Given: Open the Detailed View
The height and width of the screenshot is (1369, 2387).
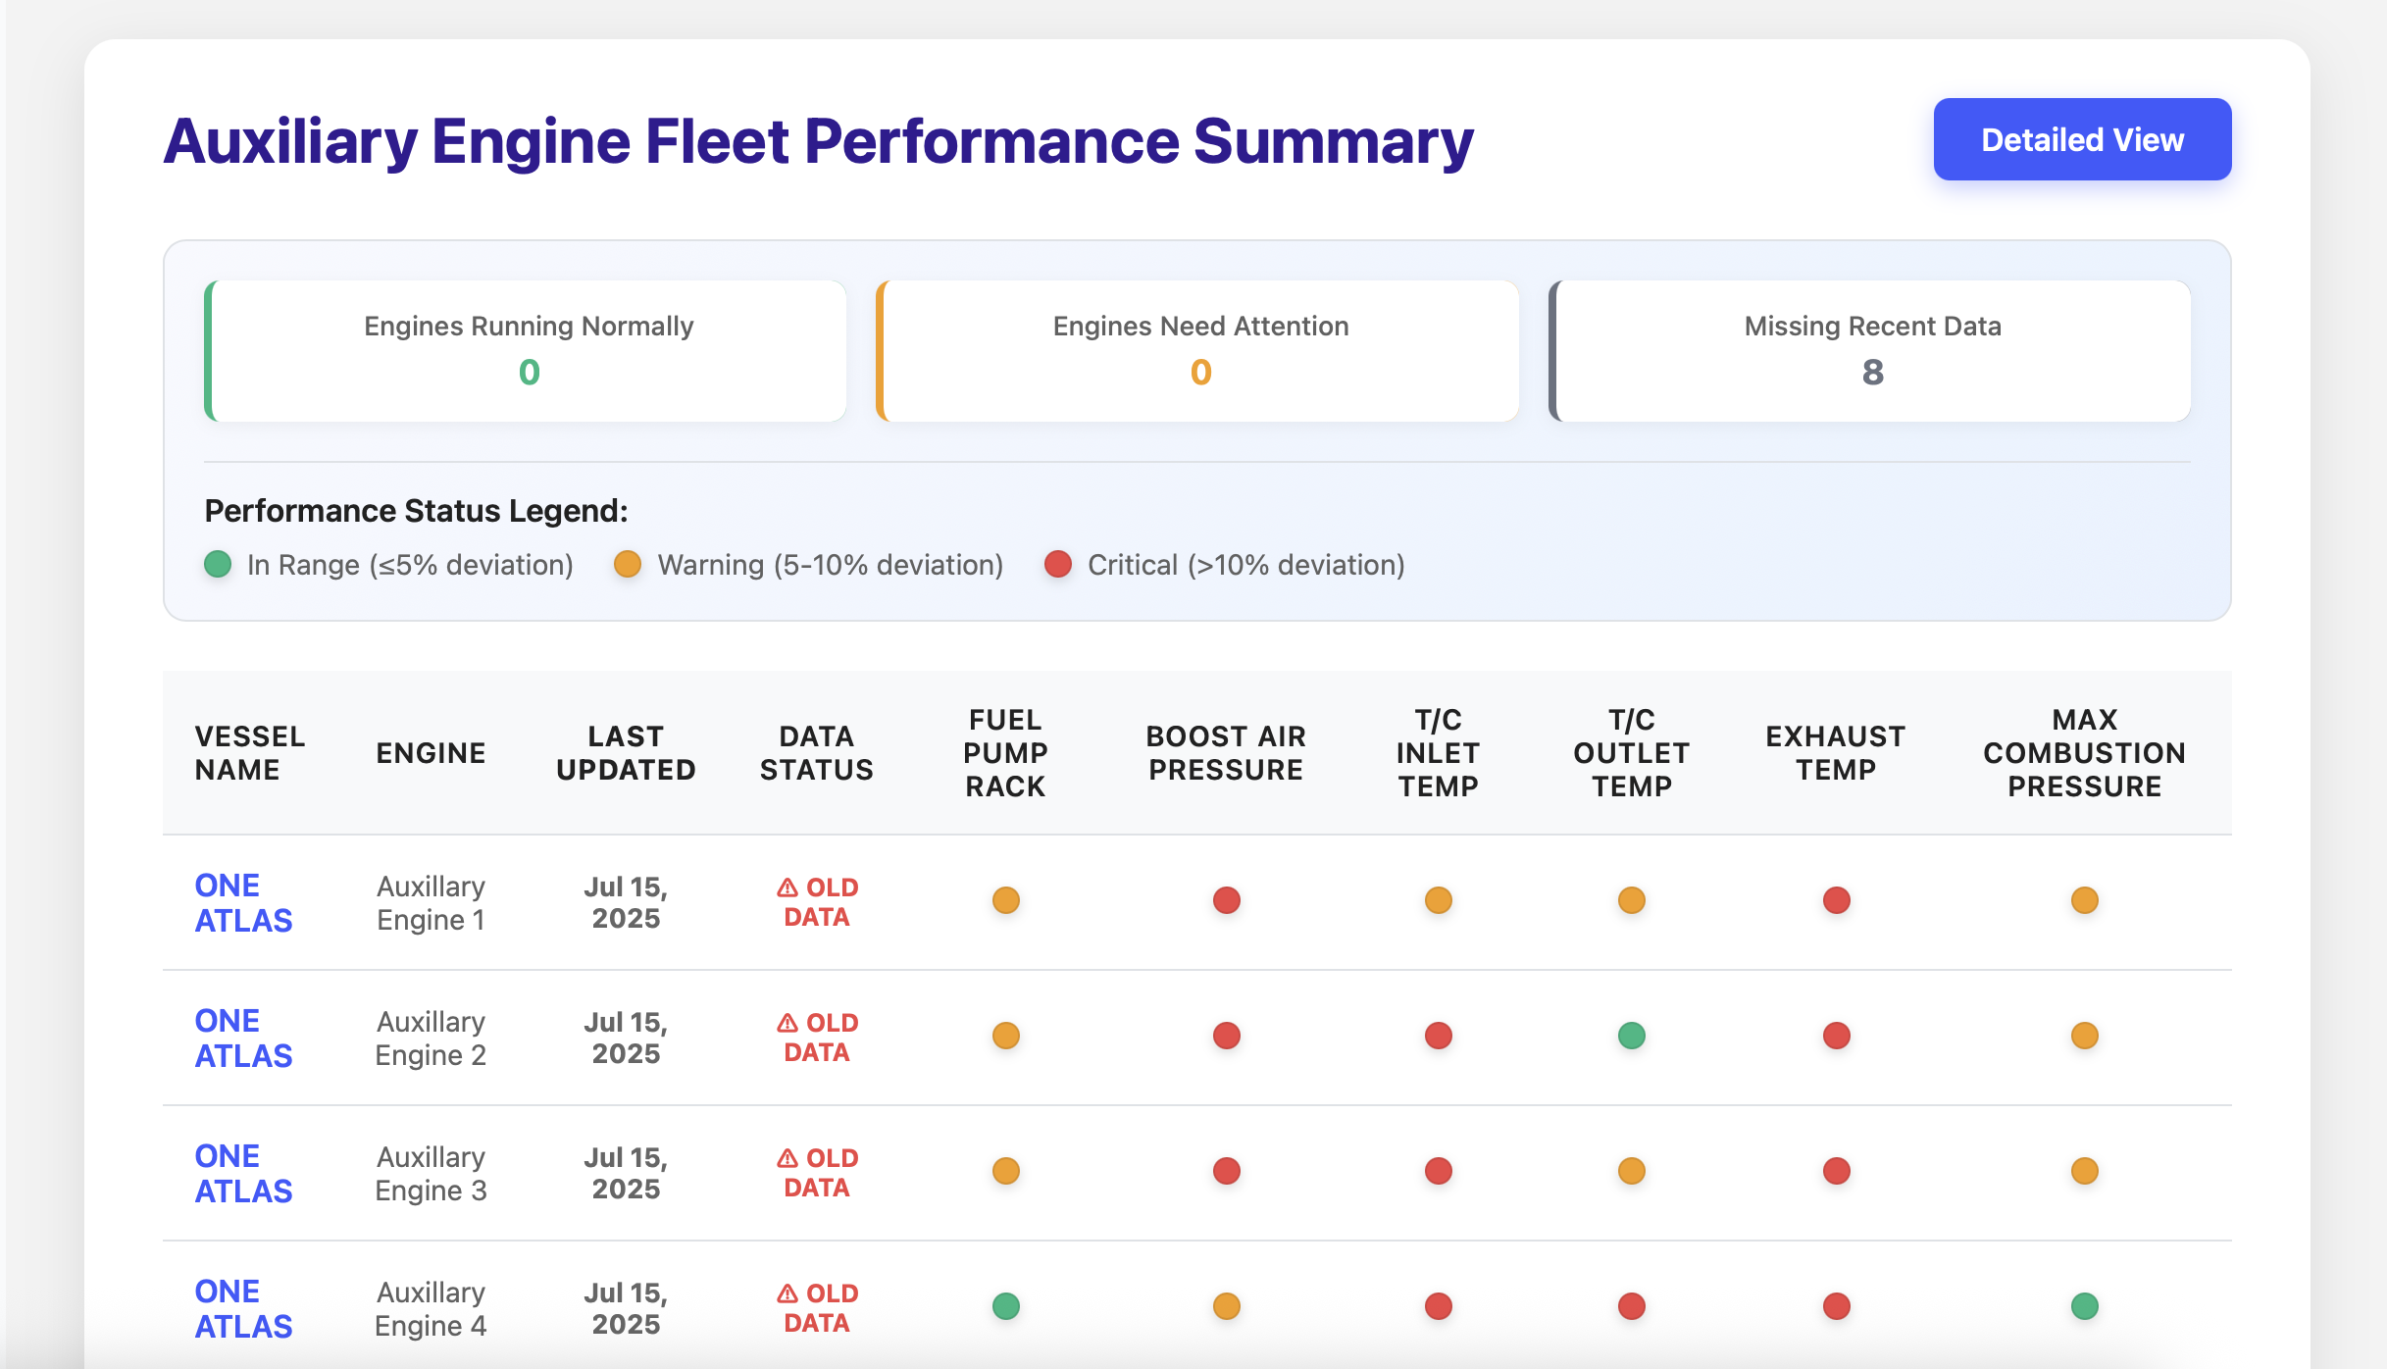Looking at the screenshot, I should (2081, 138).
